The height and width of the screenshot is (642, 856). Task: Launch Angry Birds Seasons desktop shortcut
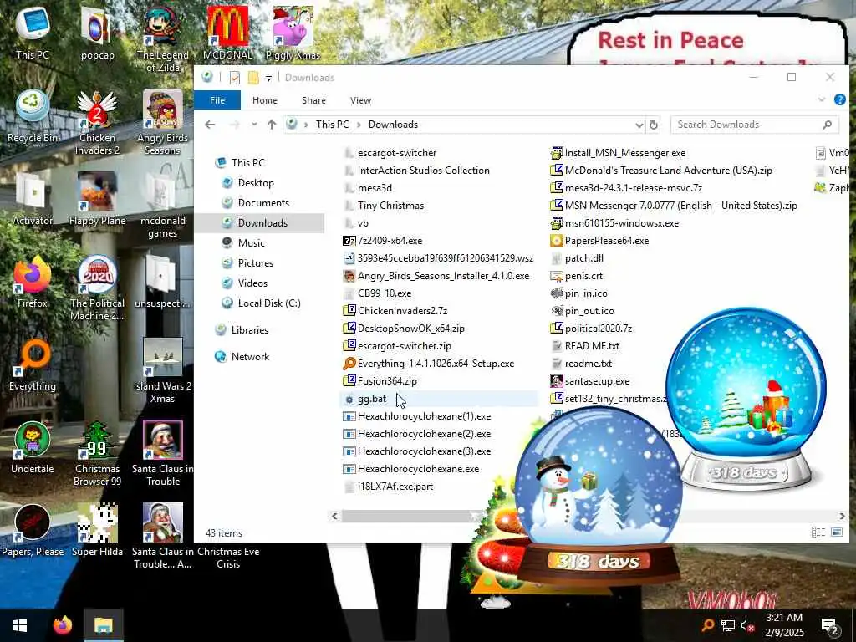tap(163, 121)
